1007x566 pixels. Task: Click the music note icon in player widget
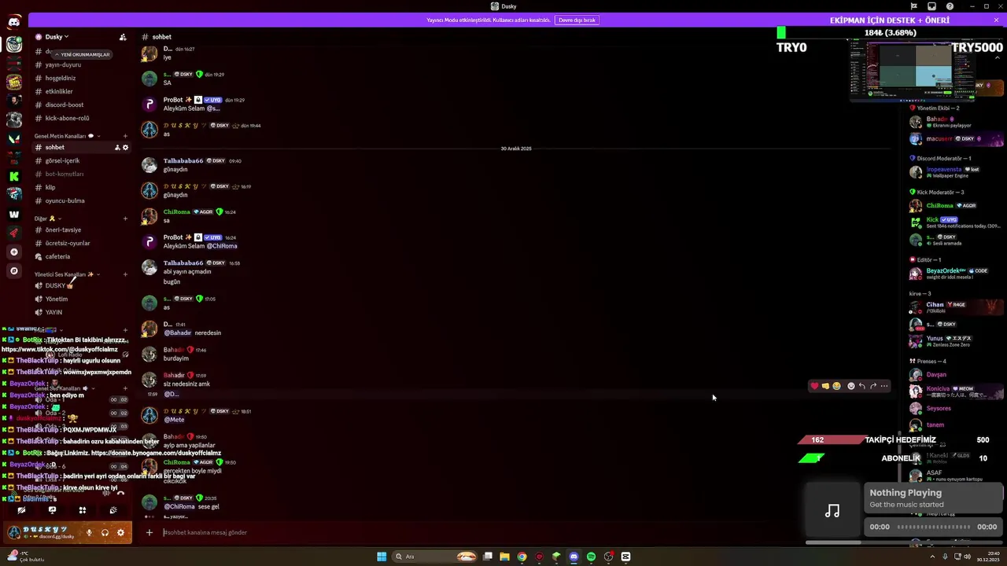pyautogui.click(x=832, y=511)
